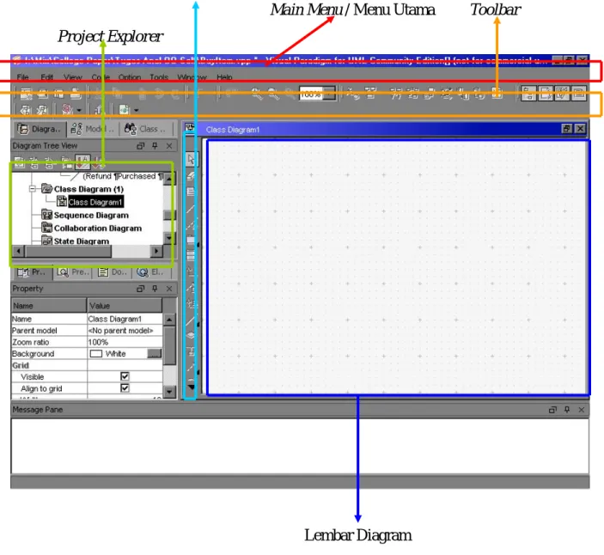Switch to the Preview tab
Screen dimensions: 604x555
point(74,271)
